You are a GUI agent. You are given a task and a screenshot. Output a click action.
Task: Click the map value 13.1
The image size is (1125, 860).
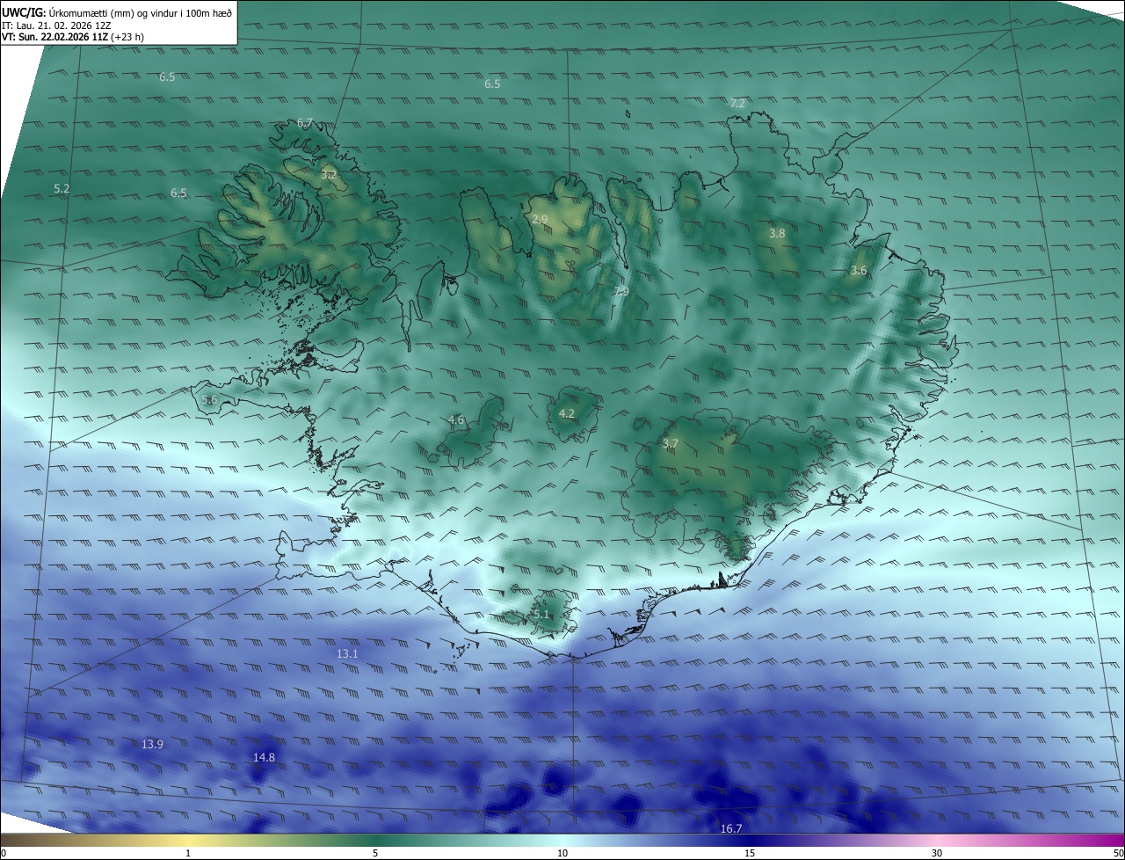click(x=347, y=653)
